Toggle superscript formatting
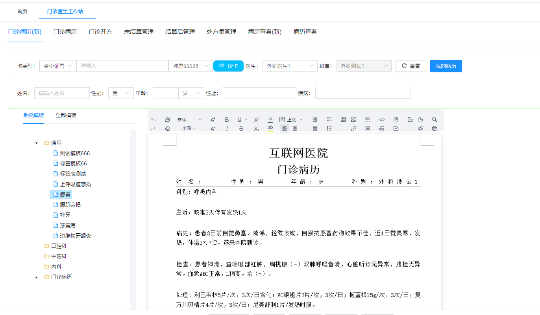 pos(256,120)
